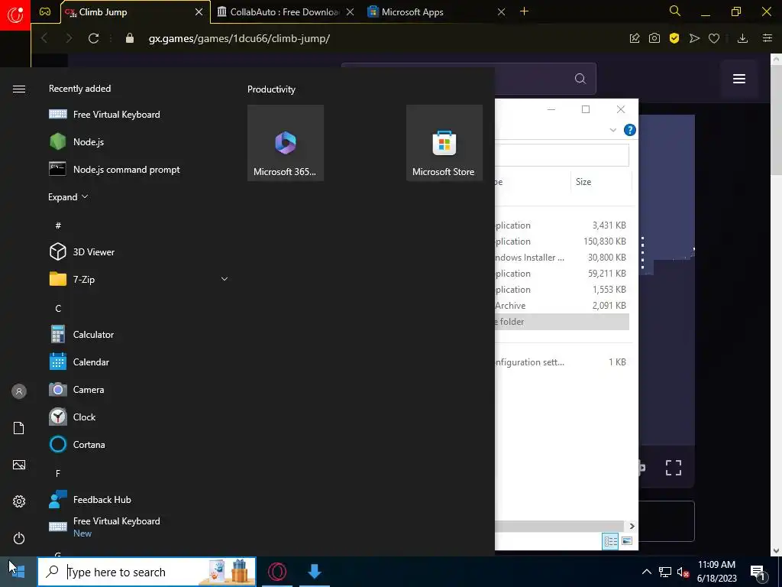Launch Cortana
The width and height of the screenshot is (782, 587).
point(137,444)
